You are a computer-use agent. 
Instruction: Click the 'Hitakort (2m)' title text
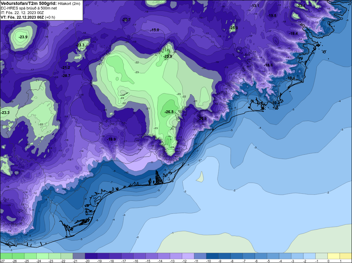[x=69, y=4]
